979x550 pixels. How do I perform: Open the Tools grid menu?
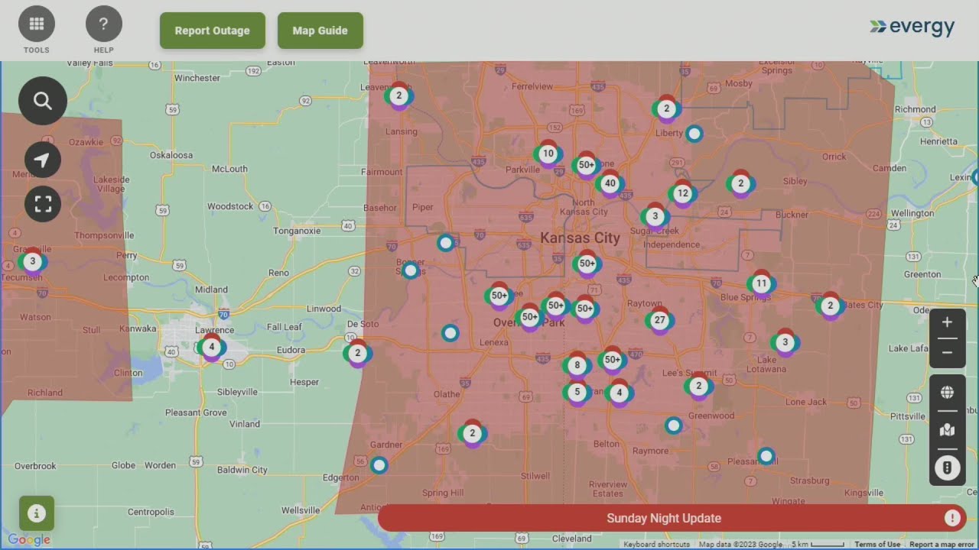pyautogui.click(x=37, y=24)
